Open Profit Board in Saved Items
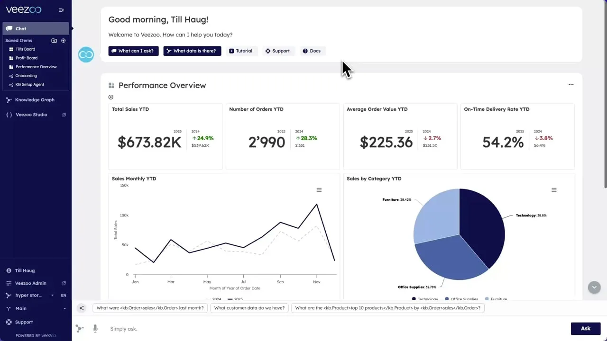The height and width of the screenshot is (341, 607). coord(26,58)
